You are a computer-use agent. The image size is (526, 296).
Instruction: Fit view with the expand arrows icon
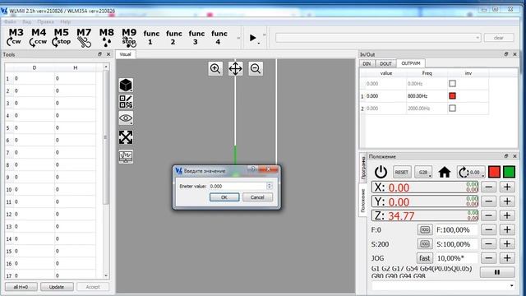click(x=126, y=137)
